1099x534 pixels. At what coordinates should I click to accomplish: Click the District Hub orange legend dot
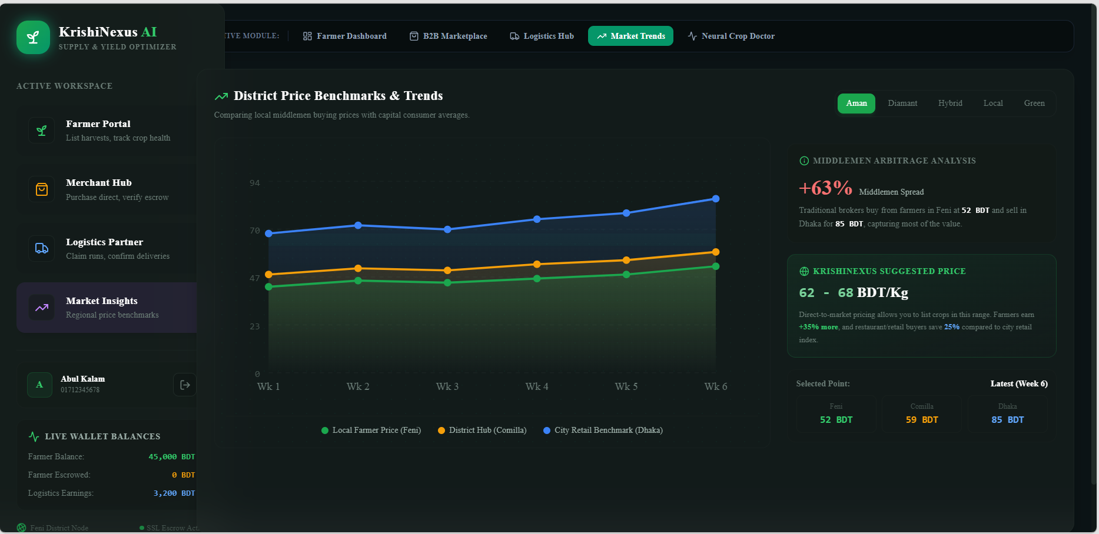click(x=441, y=430)
